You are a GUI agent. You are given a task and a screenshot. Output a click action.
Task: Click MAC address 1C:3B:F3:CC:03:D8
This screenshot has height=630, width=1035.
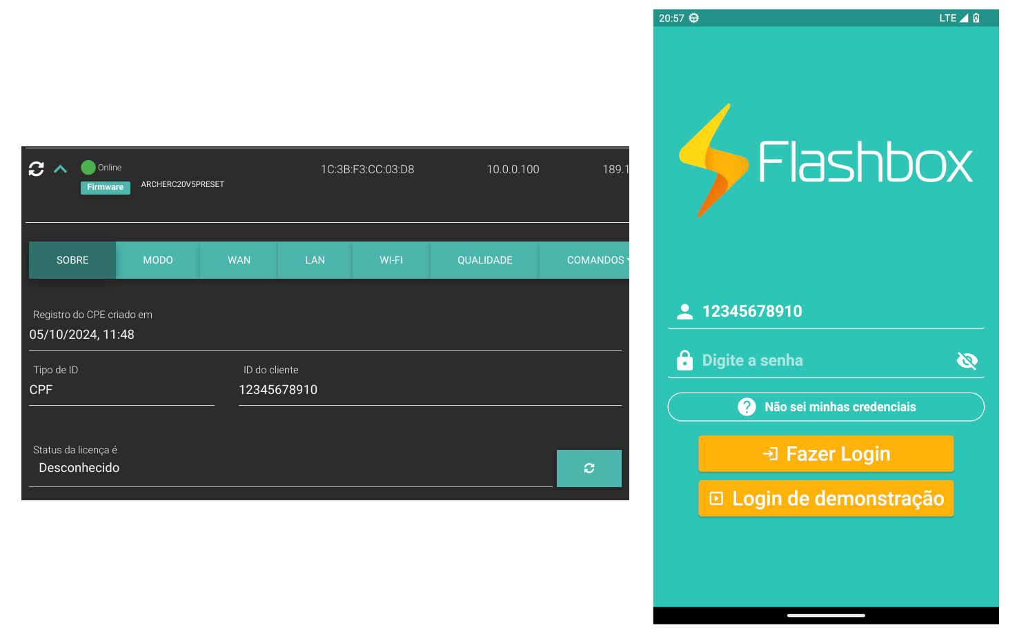(368, 169)
